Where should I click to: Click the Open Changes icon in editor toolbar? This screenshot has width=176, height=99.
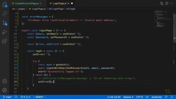(162, 3)
